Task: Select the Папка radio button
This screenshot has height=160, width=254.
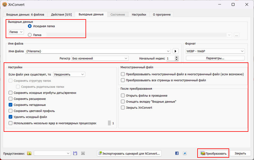Action: pyautogui.click(x=30, y=35)
